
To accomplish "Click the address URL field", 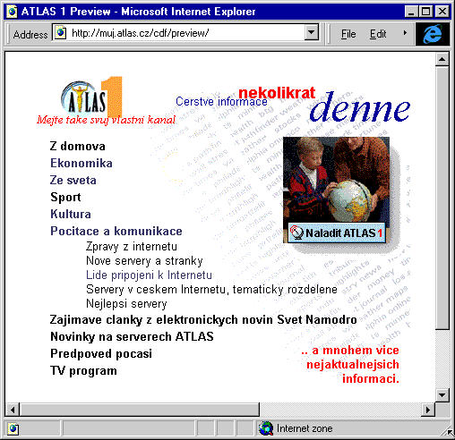I will pos(185,33).
